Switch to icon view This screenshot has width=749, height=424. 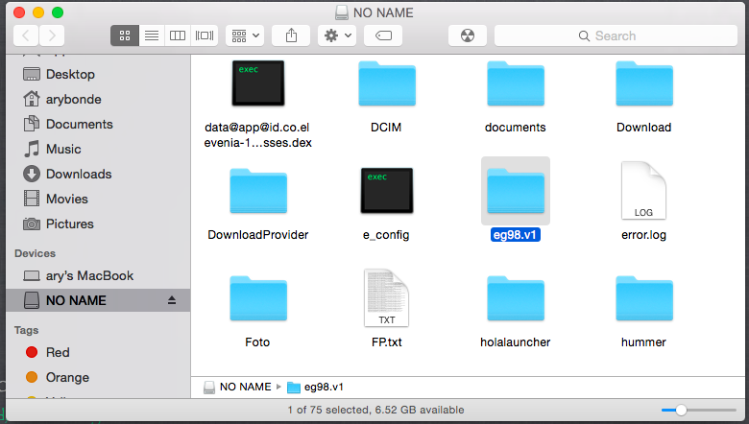point(125,35)
